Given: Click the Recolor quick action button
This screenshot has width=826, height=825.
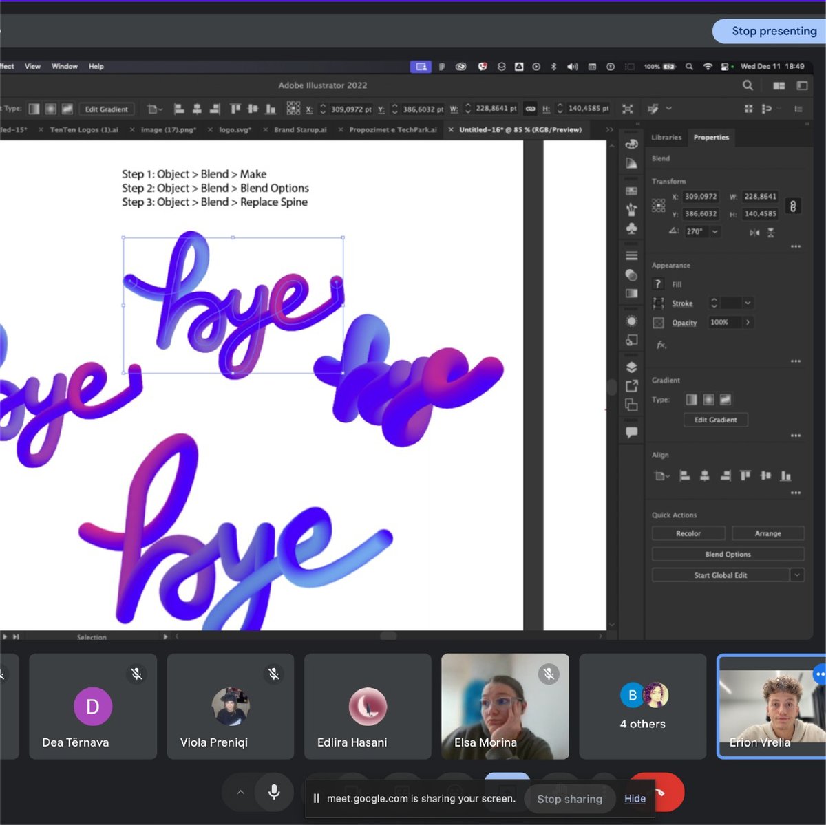Looking at the screenshot, I should (x=688, y=533).
